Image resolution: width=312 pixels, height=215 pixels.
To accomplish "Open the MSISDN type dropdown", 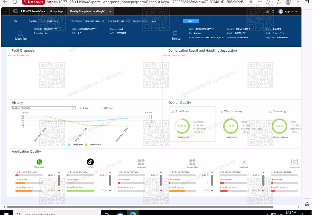I will point(37,21).
